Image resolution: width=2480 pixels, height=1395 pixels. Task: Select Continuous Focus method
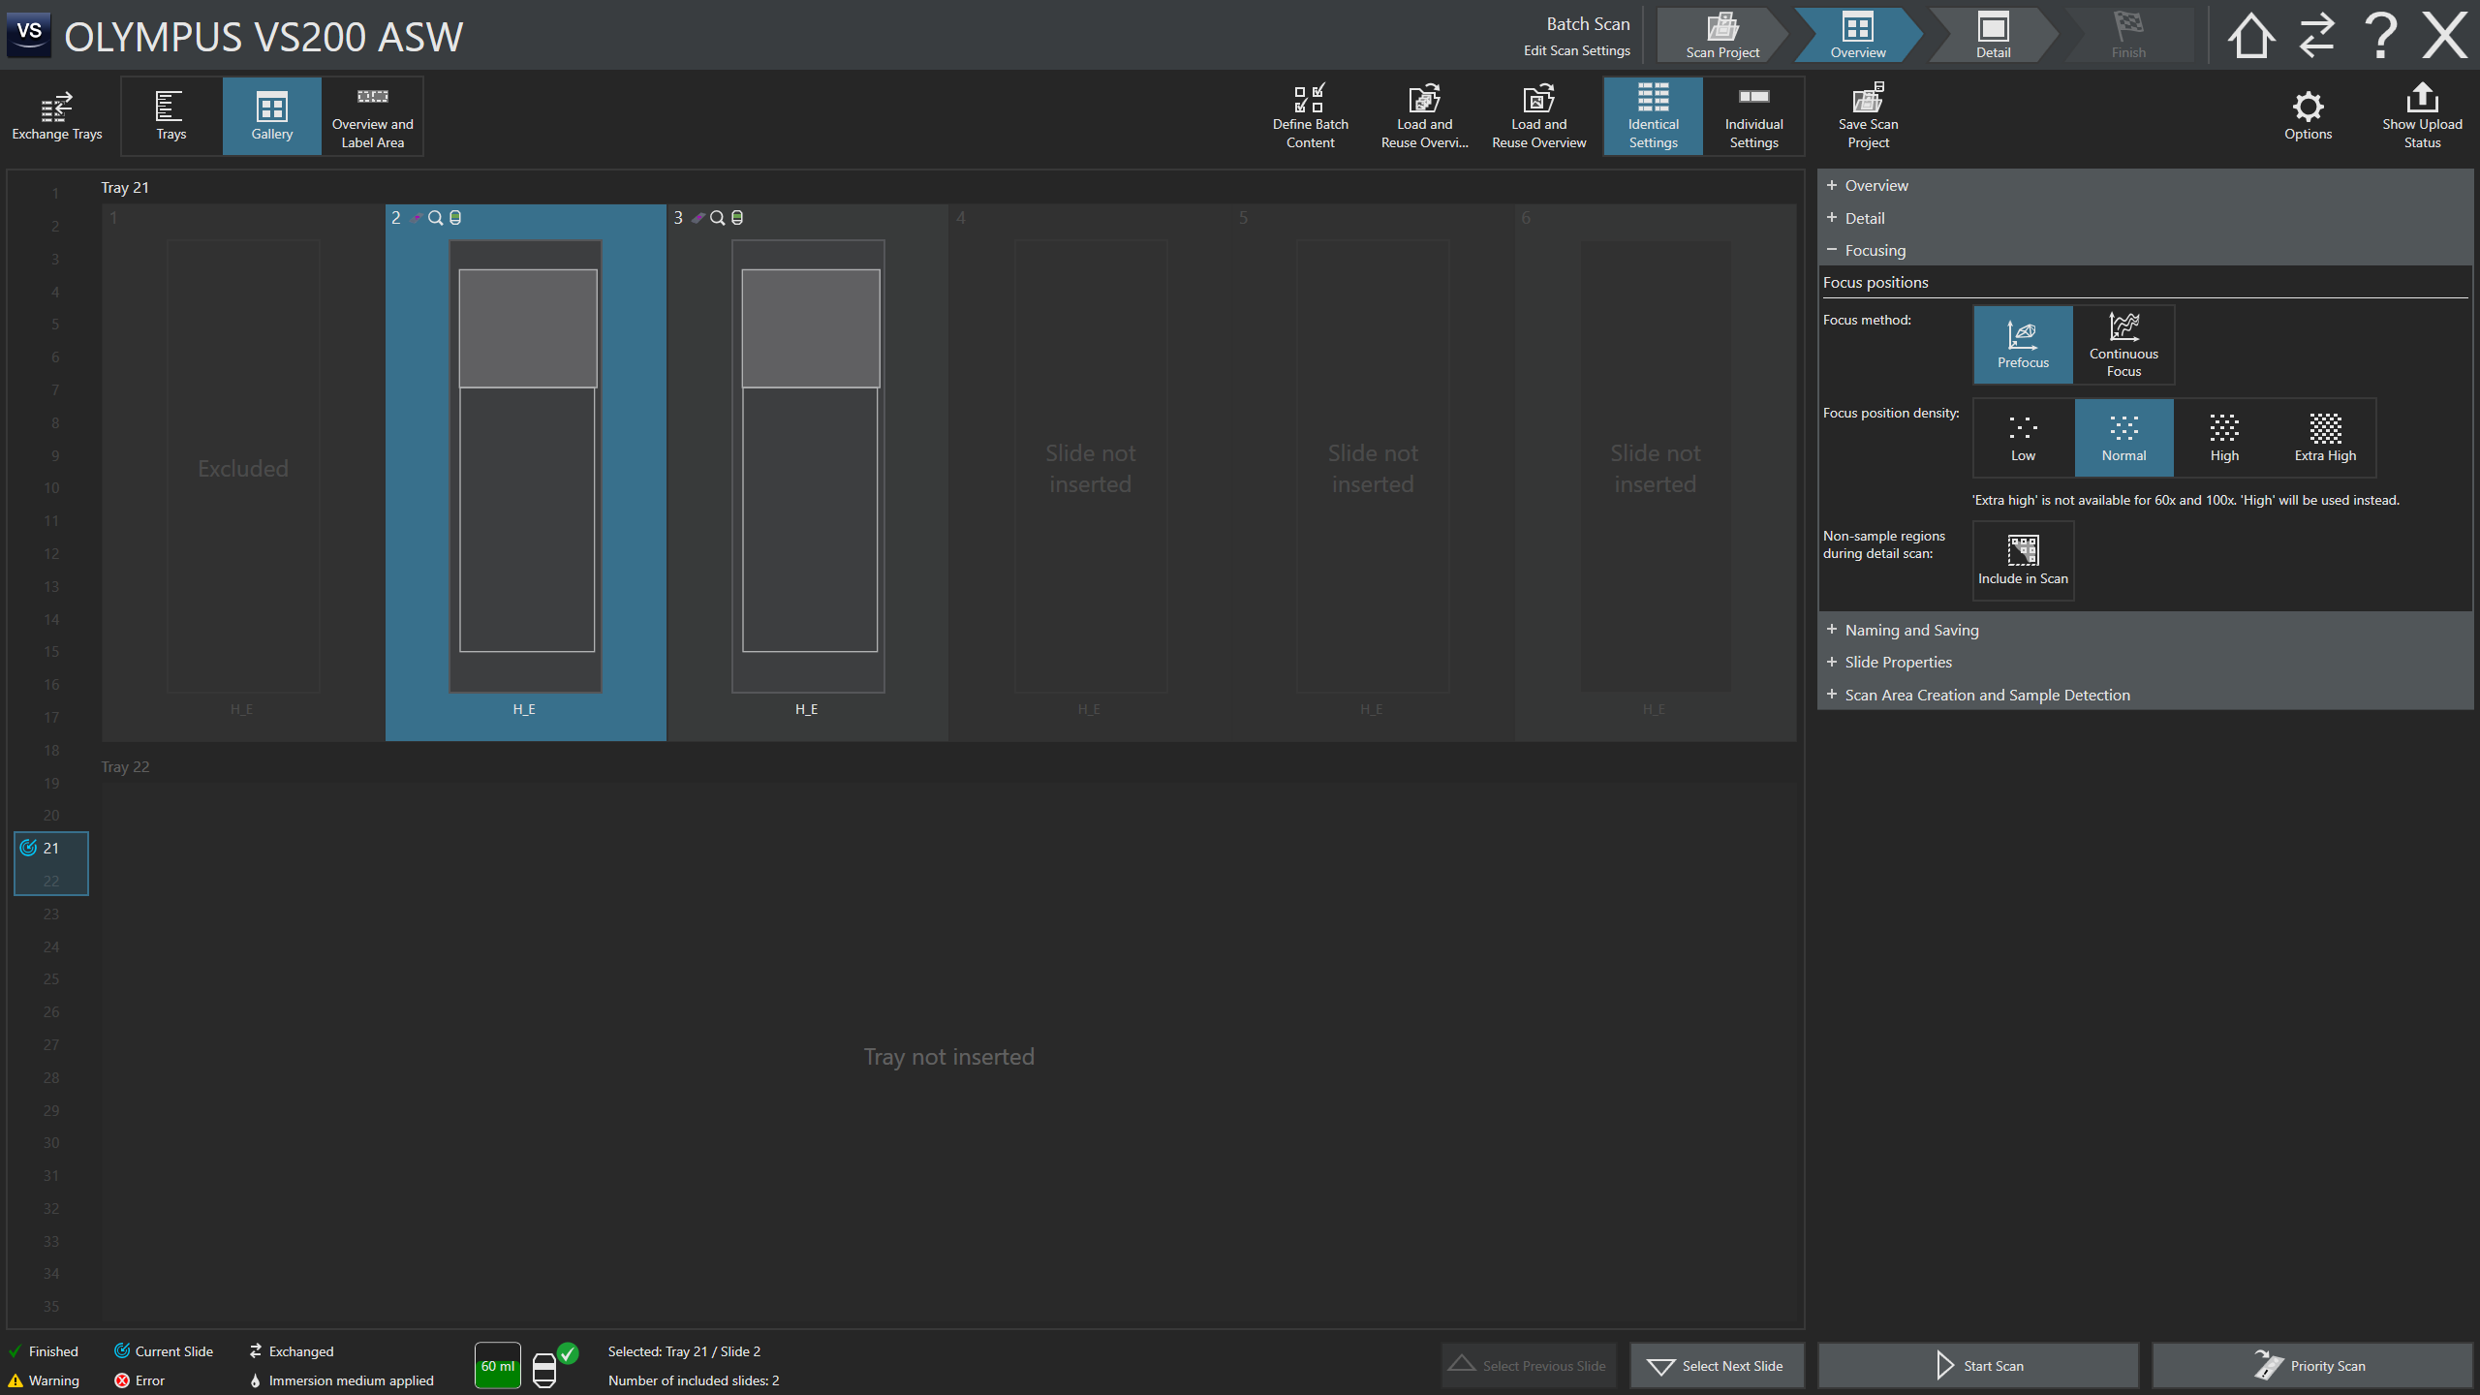2123,345
